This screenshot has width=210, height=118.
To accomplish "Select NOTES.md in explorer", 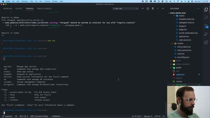I will 181,85.
